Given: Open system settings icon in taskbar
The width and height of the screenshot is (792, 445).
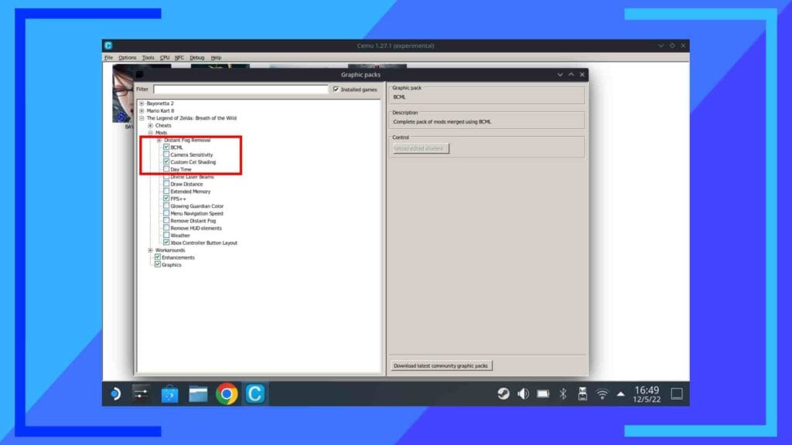Looking at the screenshot, I should [141, 393].
